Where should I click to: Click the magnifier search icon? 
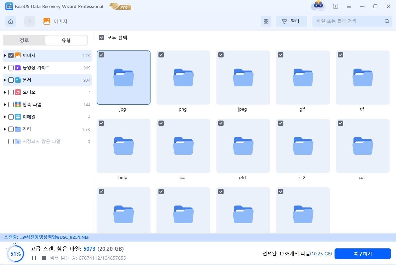point(387,21)
